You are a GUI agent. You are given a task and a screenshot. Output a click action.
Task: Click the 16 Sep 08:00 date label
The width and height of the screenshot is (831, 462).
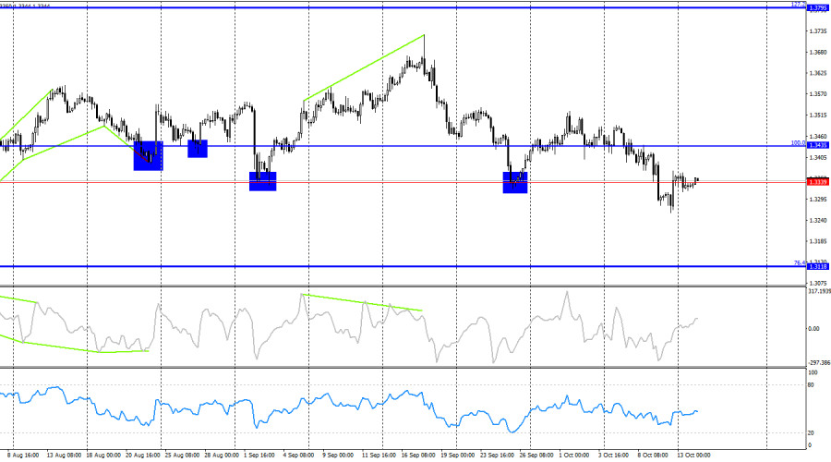420,456
